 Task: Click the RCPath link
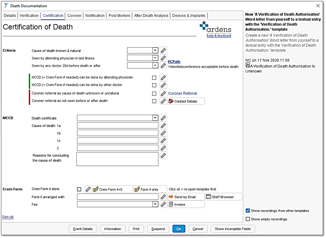coord(174,61)
